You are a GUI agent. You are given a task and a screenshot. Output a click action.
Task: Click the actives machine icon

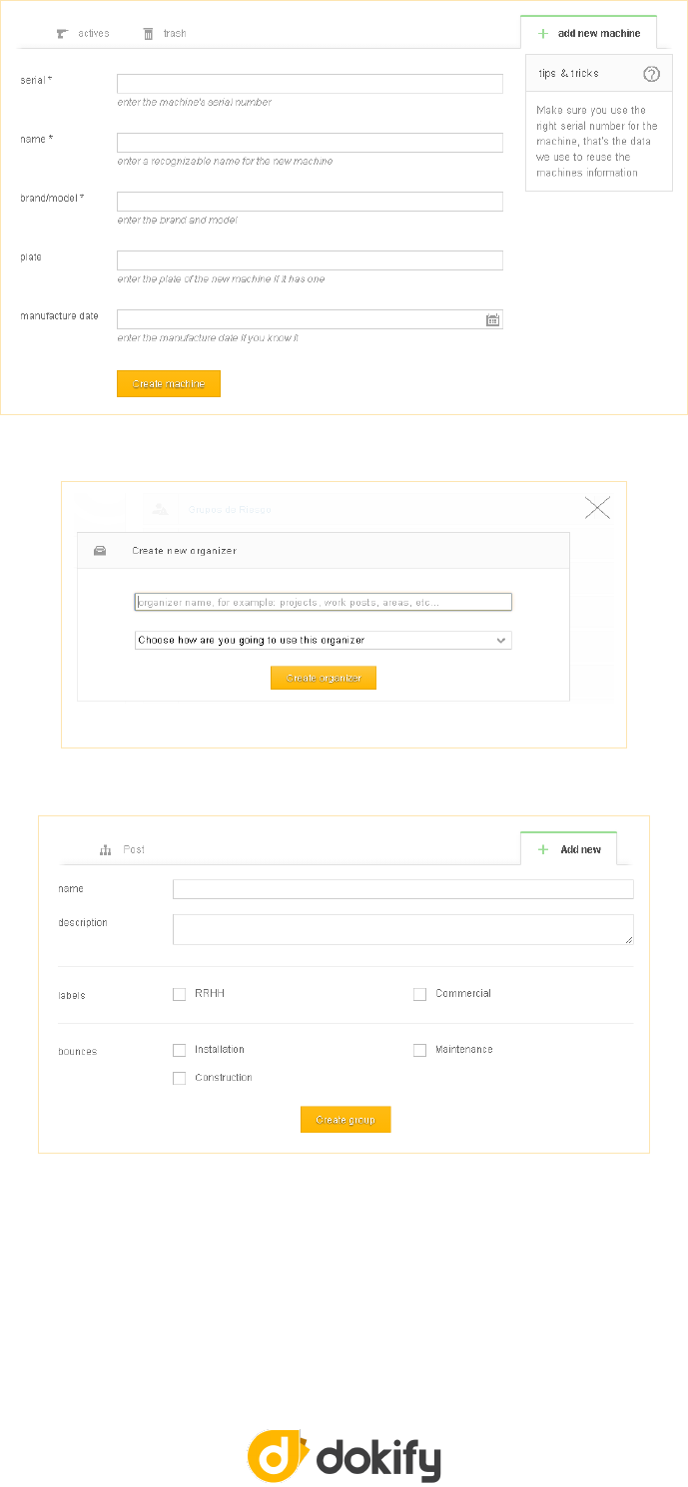[62, 34]
